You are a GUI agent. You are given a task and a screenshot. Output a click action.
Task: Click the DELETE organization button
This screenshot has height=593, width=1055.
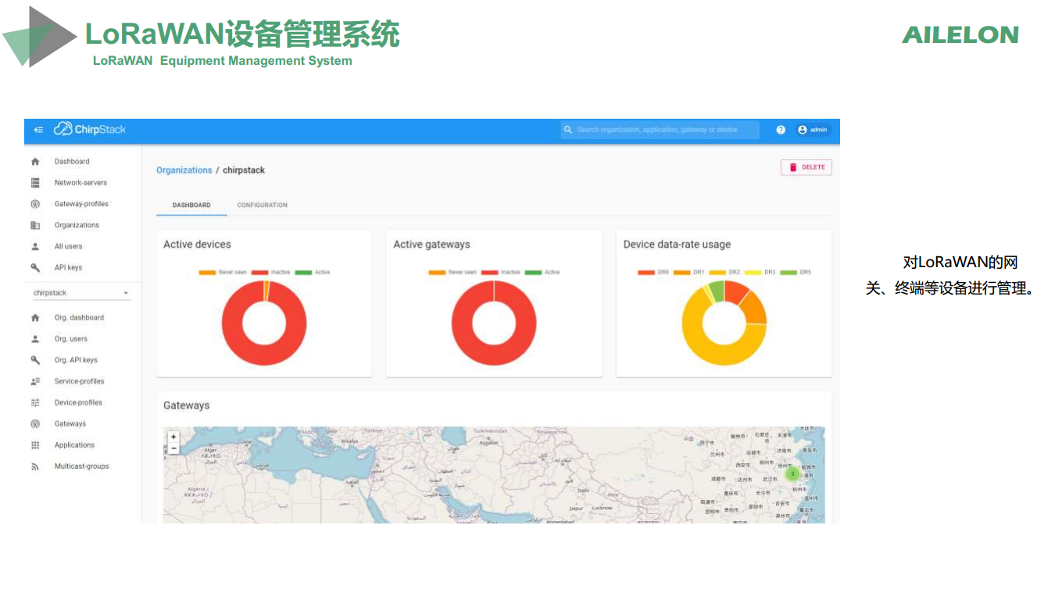coord(806,167)
